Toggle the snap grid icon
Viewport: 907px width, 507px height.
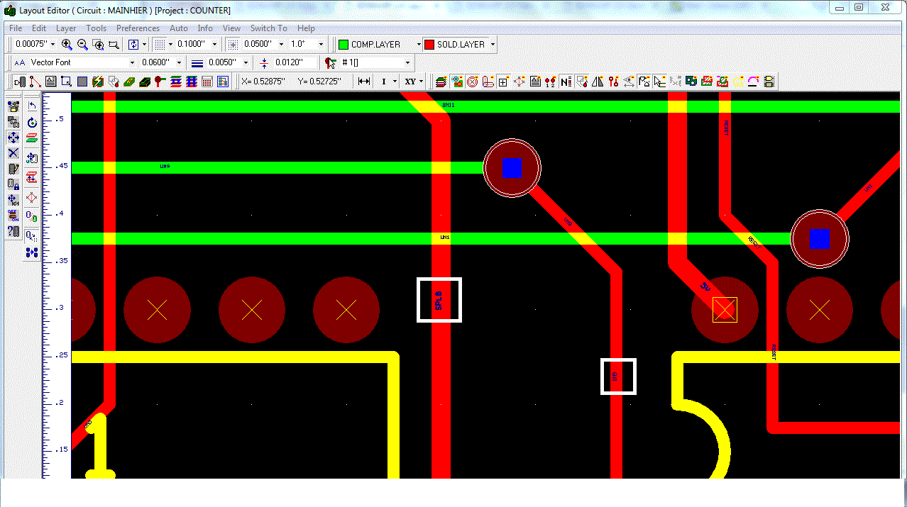pos(232,44)
